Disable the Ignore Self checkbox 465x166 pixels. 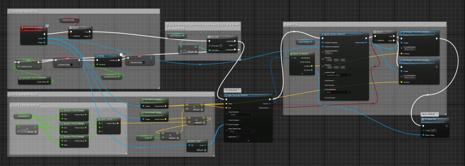[238, 137]
